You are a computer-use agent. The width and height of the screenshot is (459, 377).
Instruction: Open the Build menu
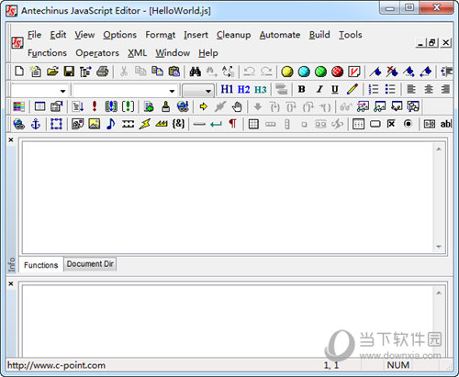tap(319, 35)
